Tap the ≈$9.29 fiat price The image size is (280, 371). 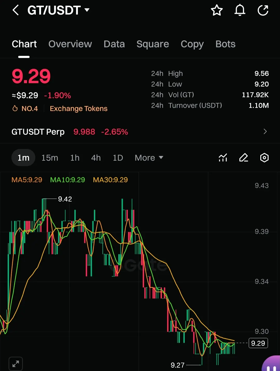25,95
